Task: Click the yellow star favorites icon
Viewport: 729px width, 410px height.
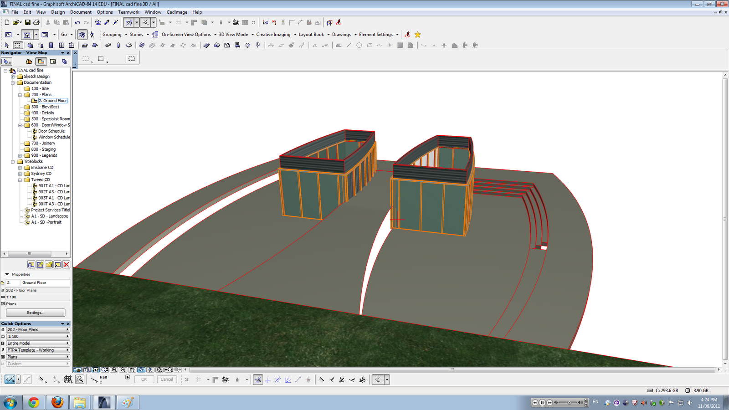Action: [417, 35]
